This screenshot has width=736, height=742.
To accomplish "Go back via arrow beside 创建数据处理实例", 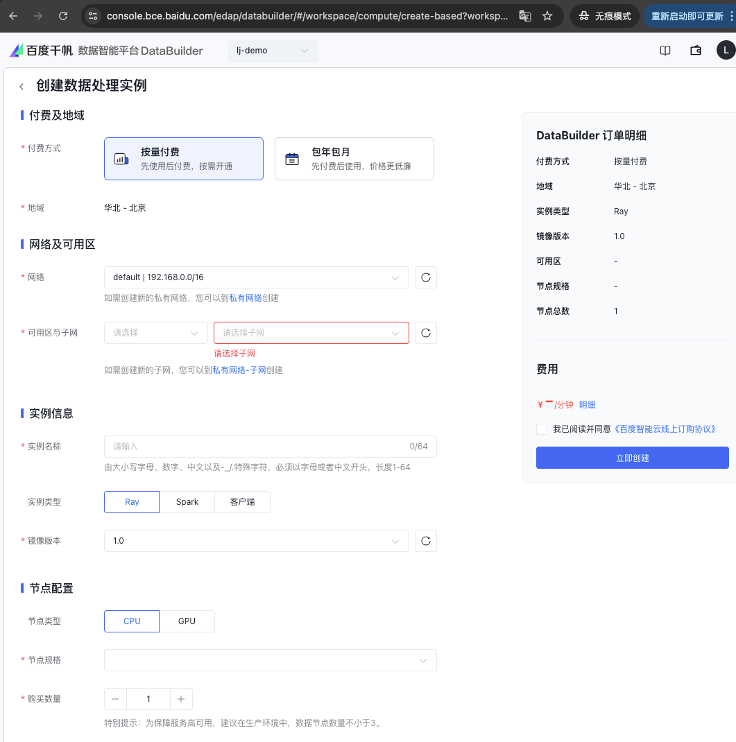I will coord(22,86).
